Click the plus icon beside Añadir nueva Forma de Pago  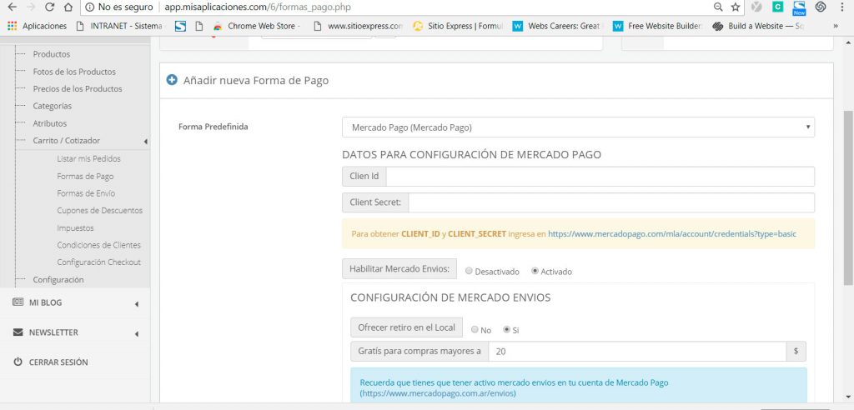[x=172, y=80]
